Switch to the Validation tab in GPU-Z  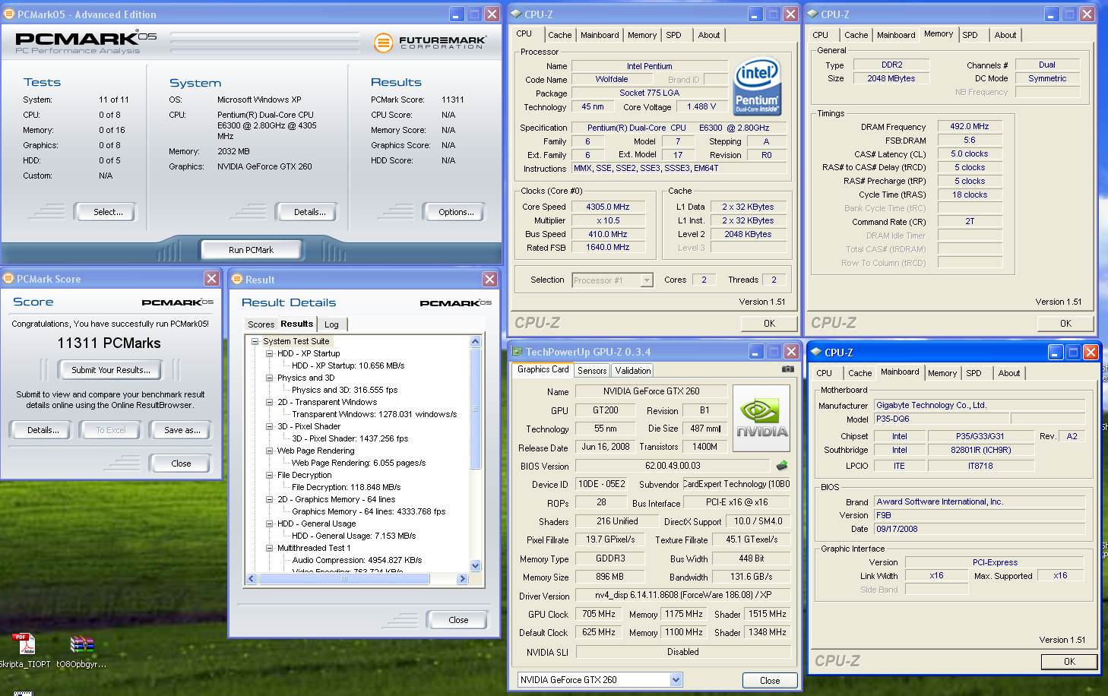[633, 371]
